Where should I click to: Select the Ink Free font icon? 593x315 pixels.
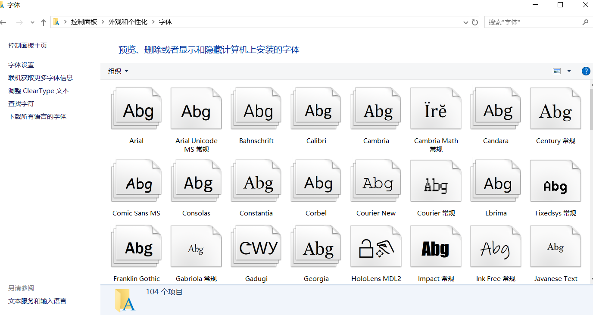(496, 247)
